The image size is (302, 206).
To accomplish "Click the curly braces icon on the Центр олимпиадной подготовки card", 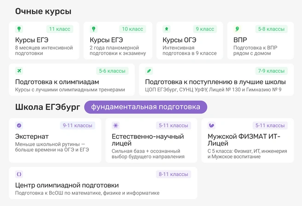I will point(19,174).
